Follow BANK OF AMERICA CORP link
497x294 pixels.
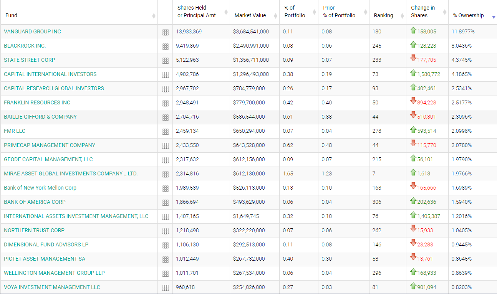pyautogui.click(x=35, y=202)
